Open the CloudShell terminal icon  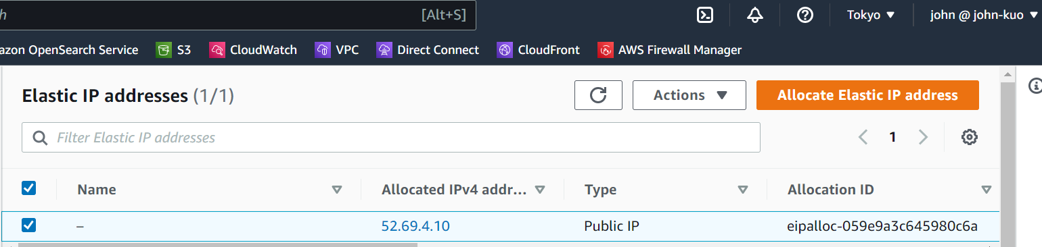tap(705, 15)
